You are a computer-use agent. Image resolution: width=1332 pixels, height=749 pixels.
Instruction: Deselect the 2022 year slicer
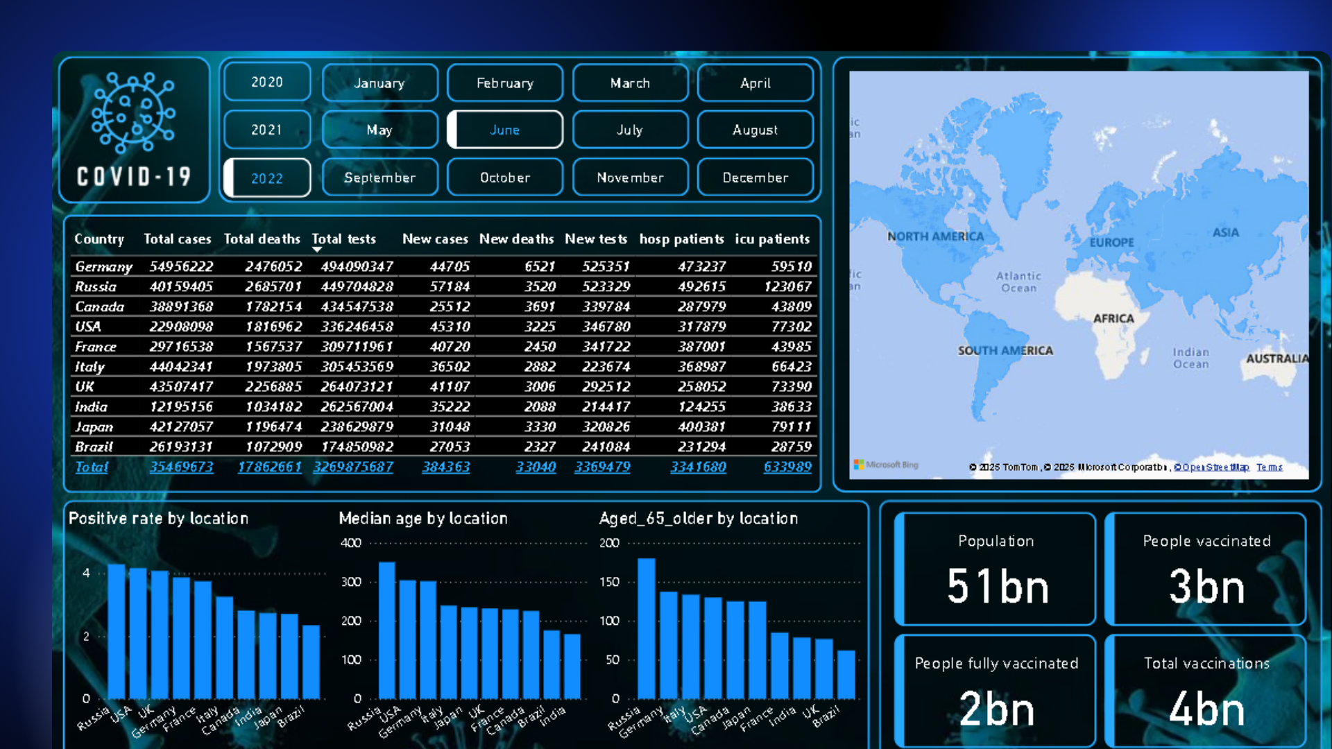[x=267, y=178]
